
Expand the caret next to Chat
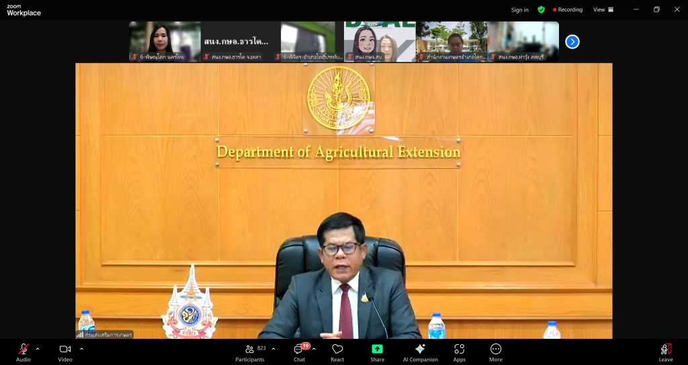point(314,349)
